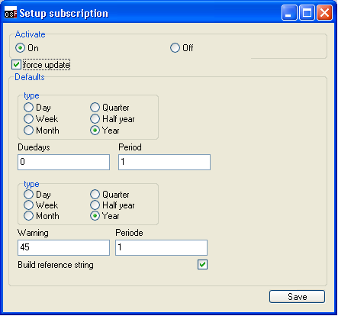
Task: Click the Activate group label
Action: tap(30, 34)
